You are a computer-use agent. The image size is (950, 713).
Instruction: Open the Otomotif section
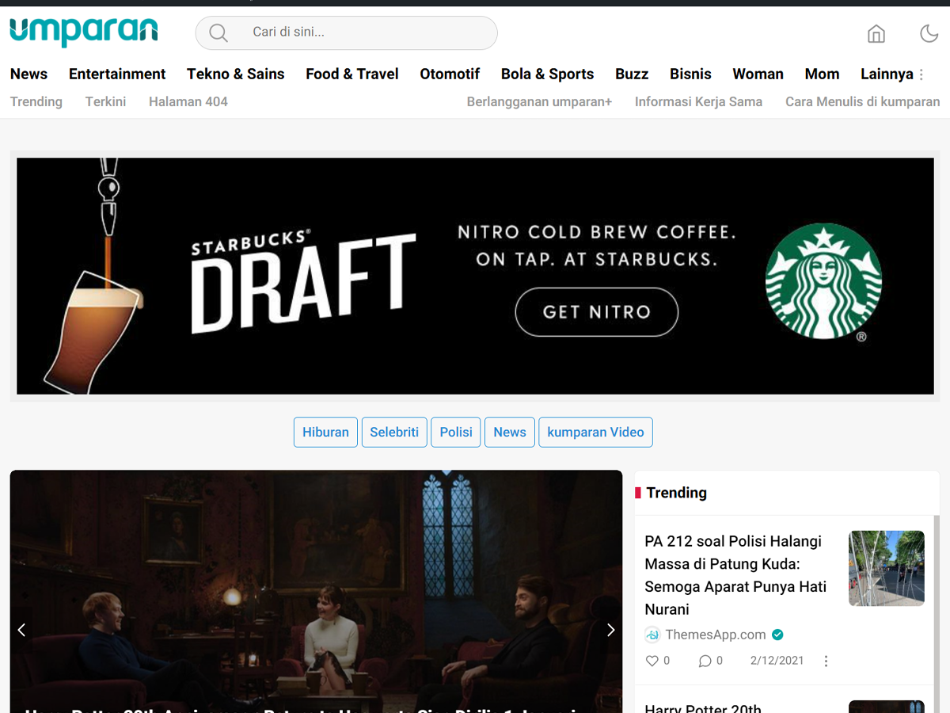[x=450, y=74]
